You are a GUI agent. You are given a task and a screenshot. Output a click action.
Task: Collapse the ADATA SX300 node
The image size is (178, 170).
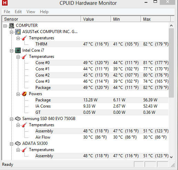point(11,144)
